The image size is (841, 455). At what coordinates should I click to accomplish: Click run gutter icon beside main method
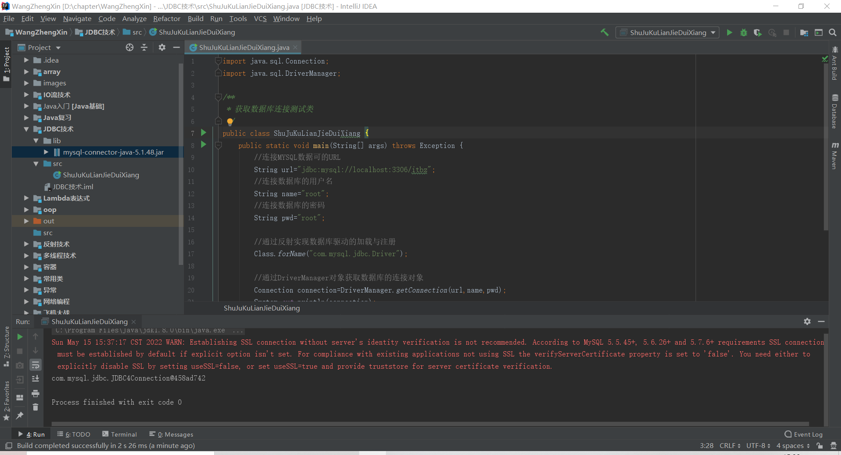(204, 145)
